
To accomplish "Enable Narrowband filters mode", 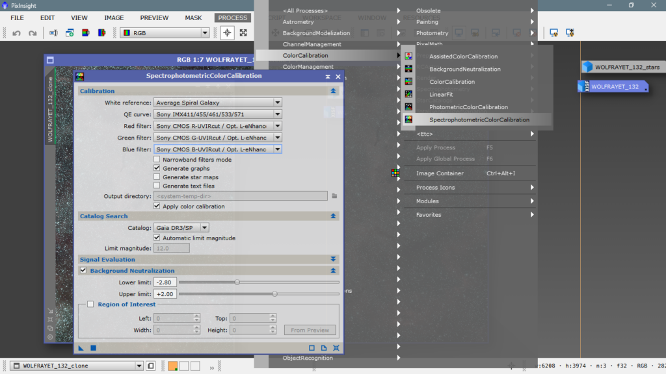I will tap(157, 160).
